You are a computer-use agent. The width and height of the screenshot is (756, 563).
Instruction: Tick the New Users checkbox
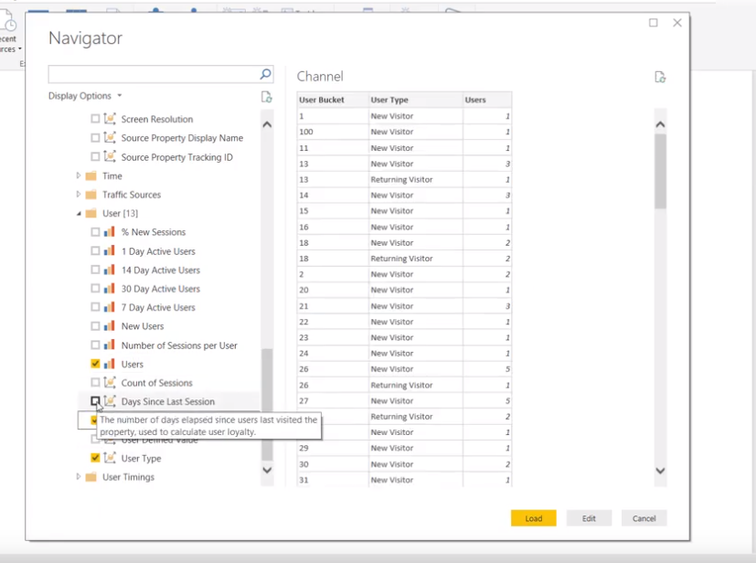(x=95, y=326)
